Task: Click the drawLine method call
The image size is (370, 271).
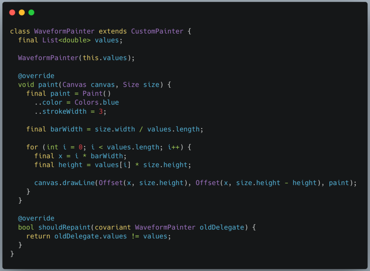Action: pos(79,183)
